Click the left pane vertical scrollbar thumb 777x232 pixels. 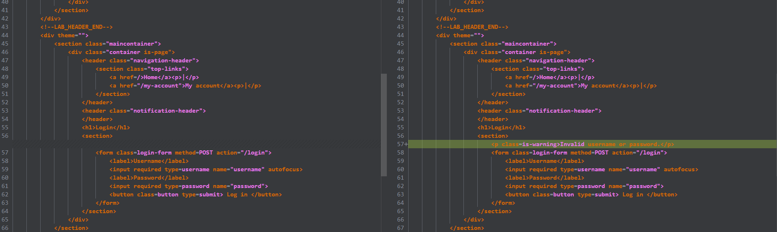pos(383,125)
